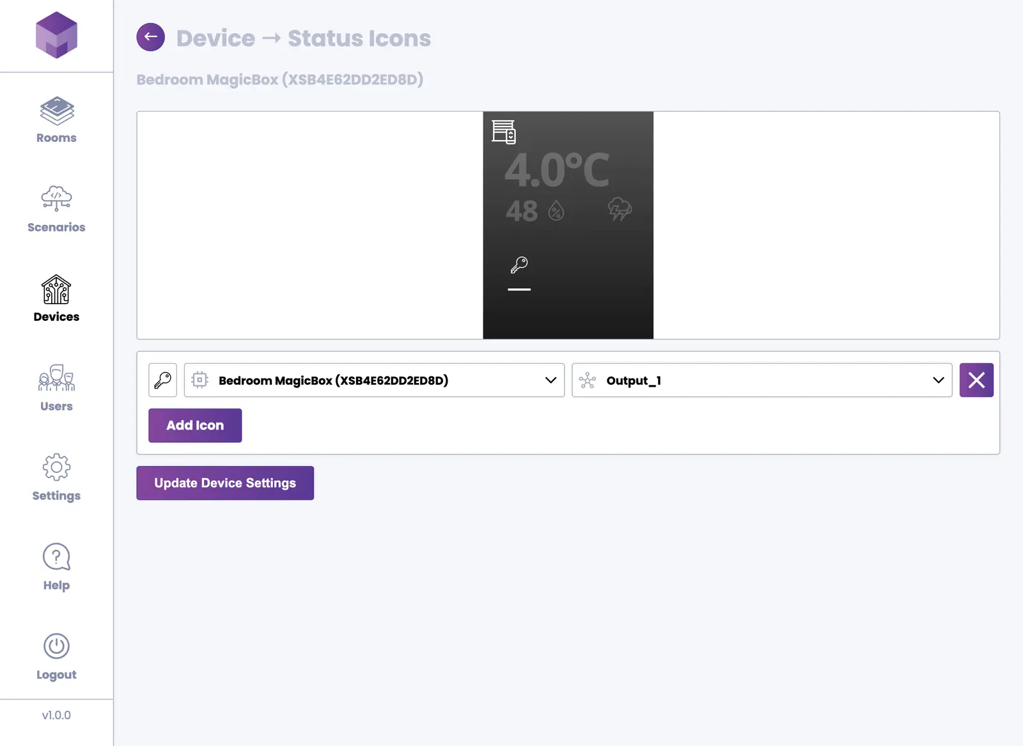Click the MagicBox cube logo
Screen dimensions: 1023x746
tap(56, 35)
